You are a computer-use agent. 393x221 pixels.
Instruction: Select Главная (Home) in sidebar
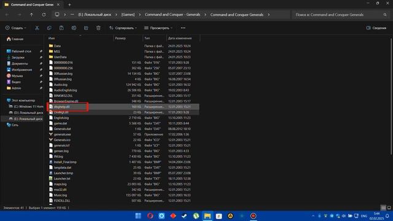click(x=15, y=39)
